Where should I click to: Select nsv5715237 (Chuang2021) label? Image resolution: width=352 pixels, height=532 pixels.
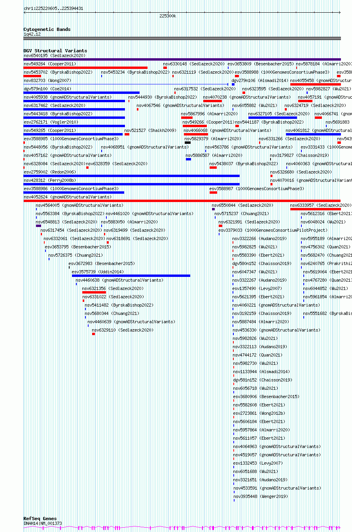(242, 214)
